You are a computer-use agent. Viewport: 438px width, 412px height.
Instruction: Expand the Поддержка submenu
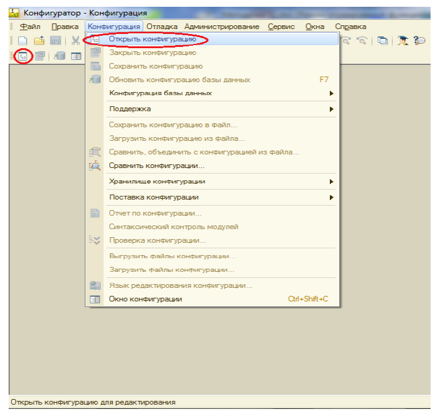click(x=213, y=109)
